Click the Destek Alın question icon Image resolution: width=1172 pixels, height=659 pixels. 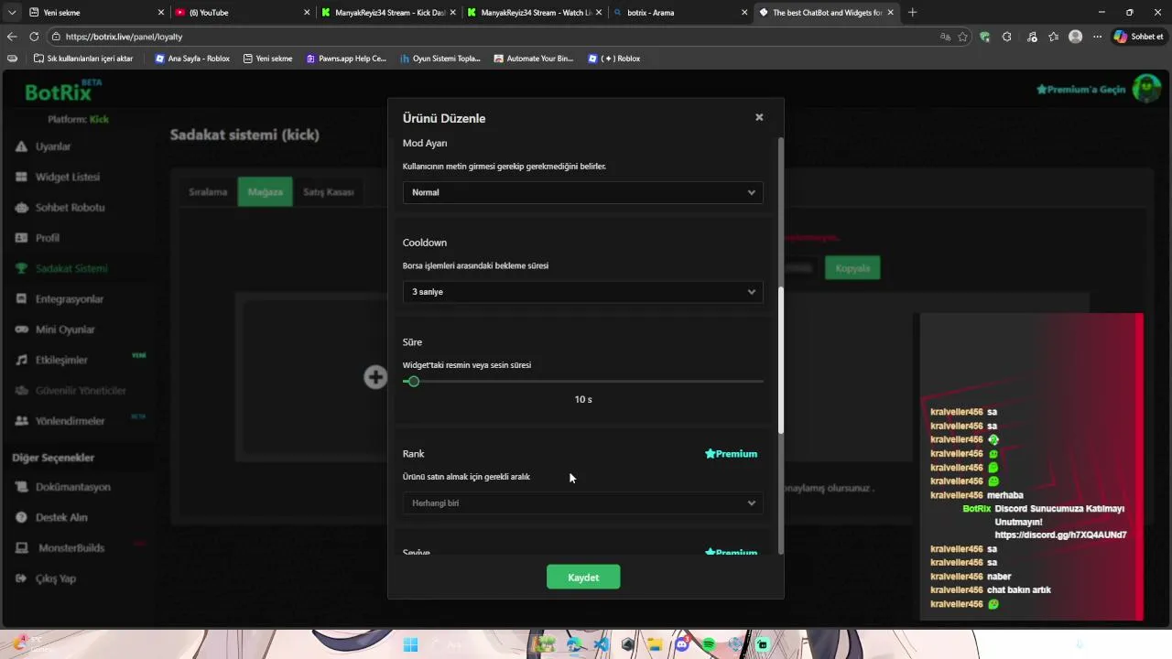click(21, 517)
